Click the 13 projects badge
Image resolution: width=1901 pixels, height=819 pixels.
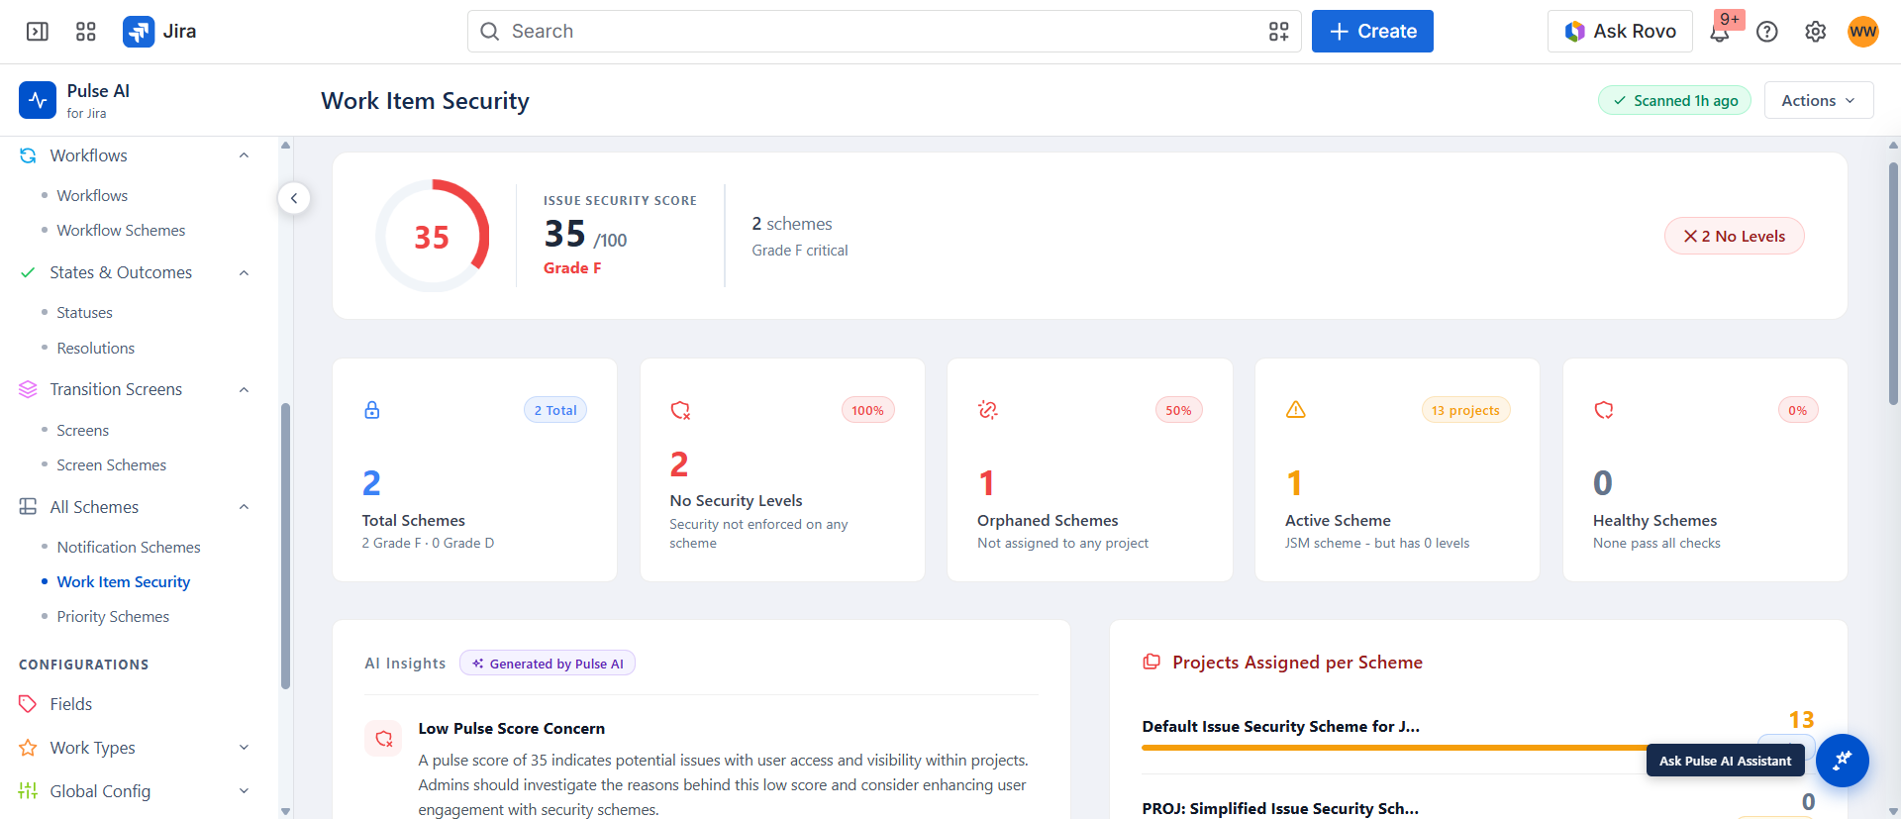(1465, 410)
